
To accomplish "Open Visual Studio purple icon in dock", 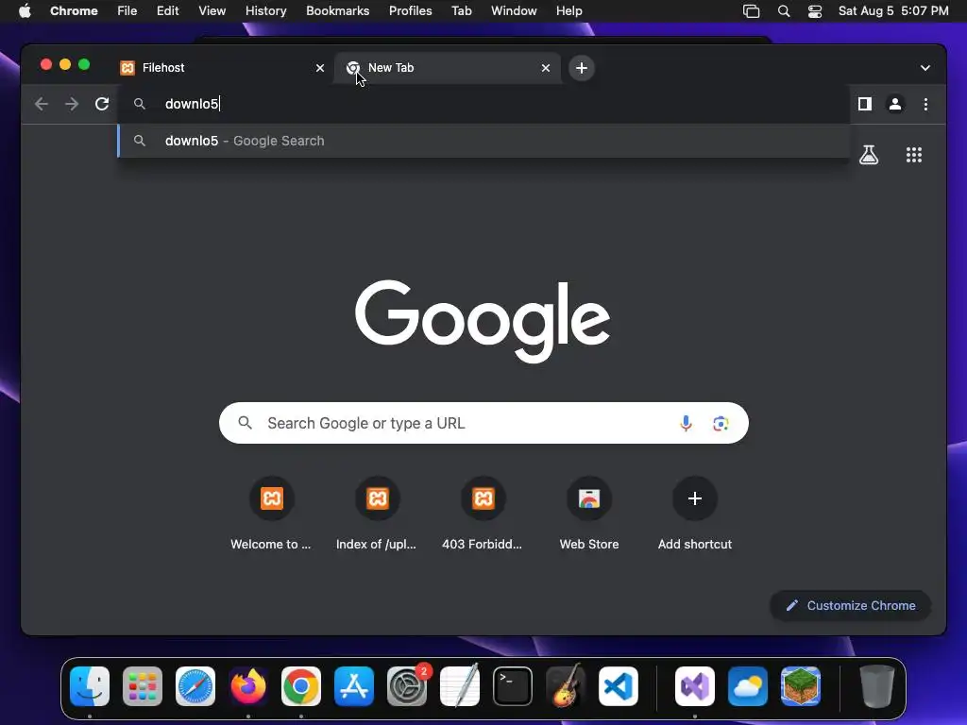I will tap(694, 686).
